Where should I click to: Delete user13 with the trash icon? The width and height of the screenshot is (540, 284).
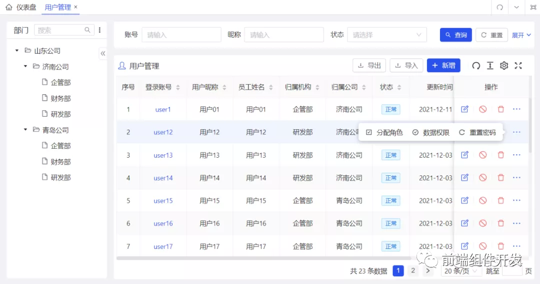(500, 155)
